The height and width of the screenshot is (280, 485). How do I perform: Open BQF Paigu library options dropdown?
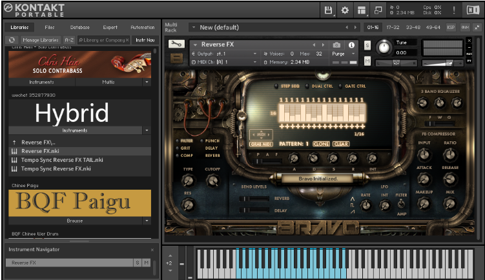[x=147, y=221]
